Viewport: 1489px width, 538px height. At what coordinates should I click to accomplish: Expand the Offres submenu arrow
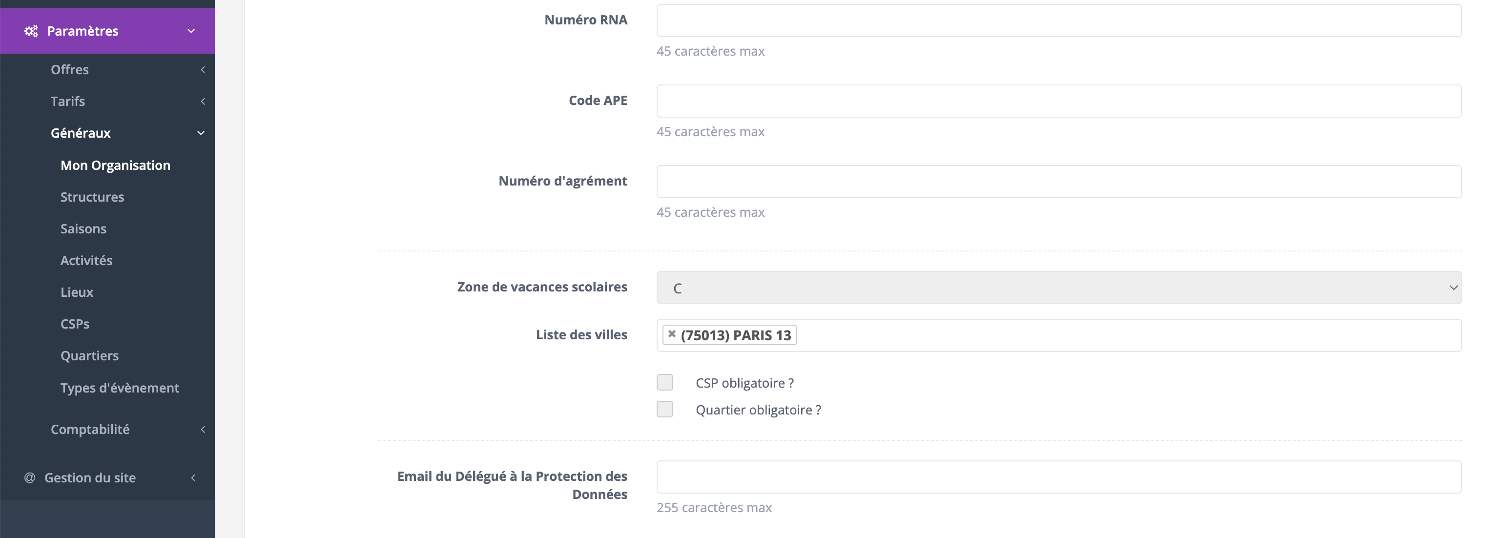pos(203,70)
